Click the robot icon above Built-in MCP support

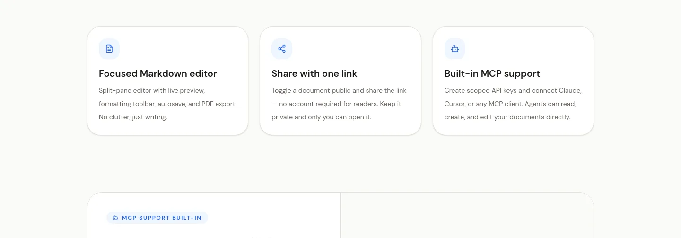point(455,49)
